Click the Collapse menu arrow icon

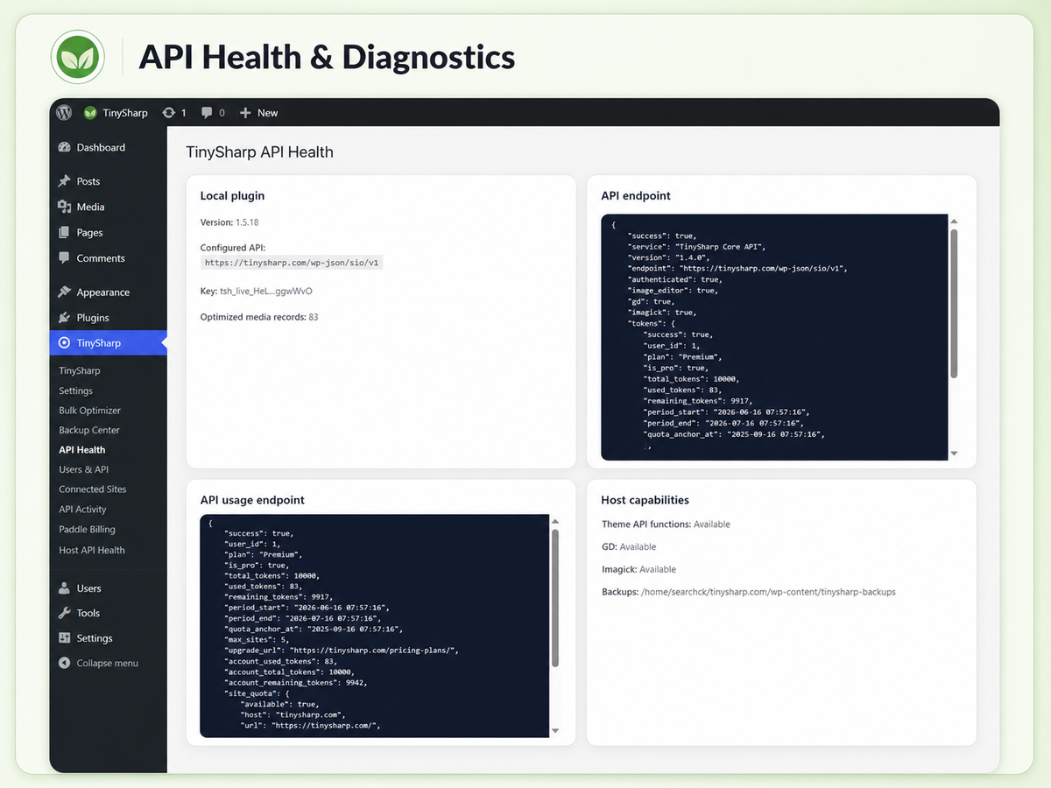[64, 664]
